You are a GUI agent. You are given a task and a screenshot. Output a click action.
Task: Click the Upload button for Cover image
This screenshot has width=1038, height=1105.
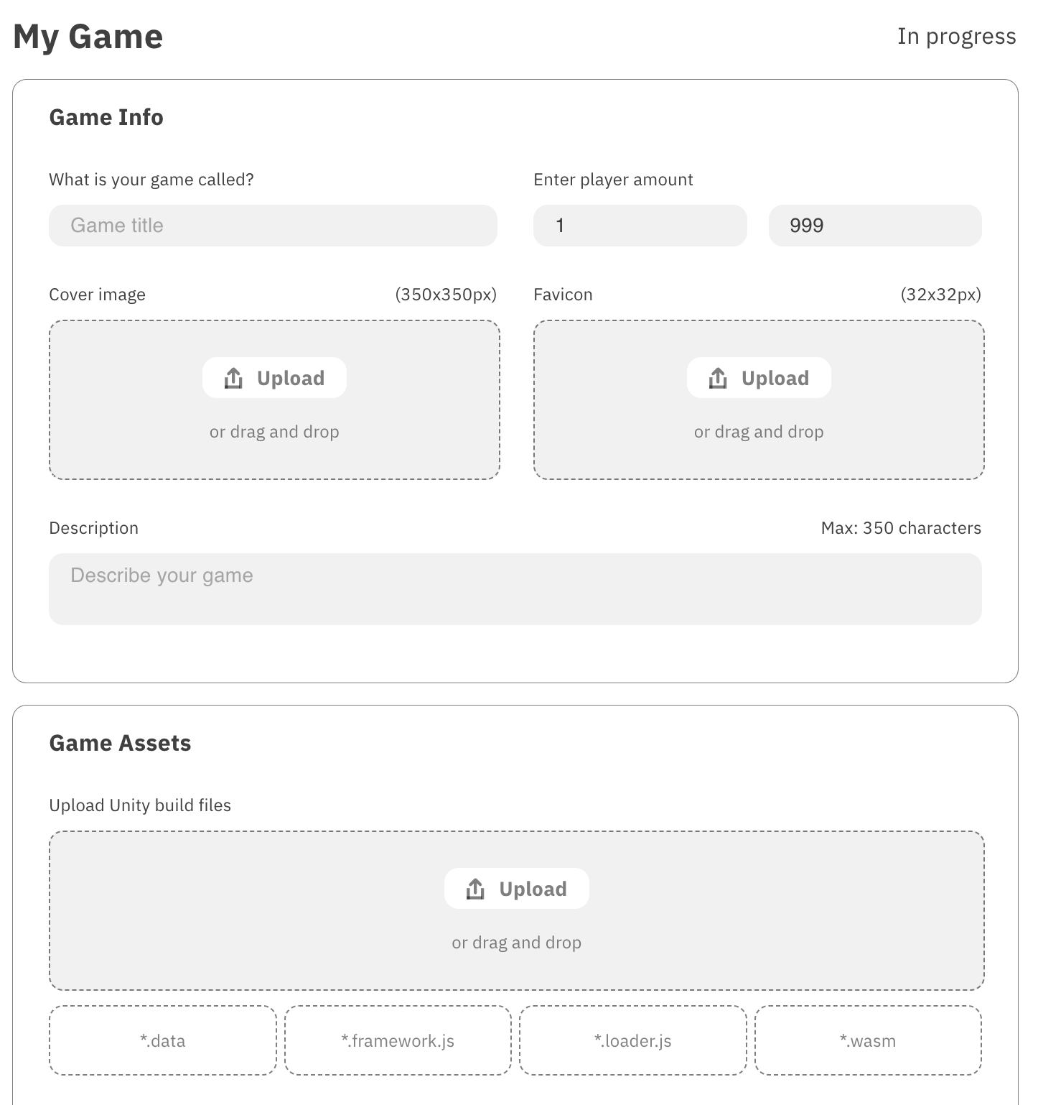[274, 377]
